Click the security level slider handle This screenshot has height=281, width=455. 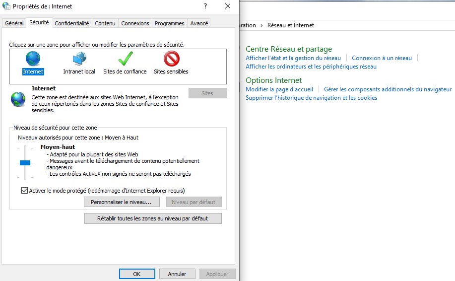pos(25,163)
